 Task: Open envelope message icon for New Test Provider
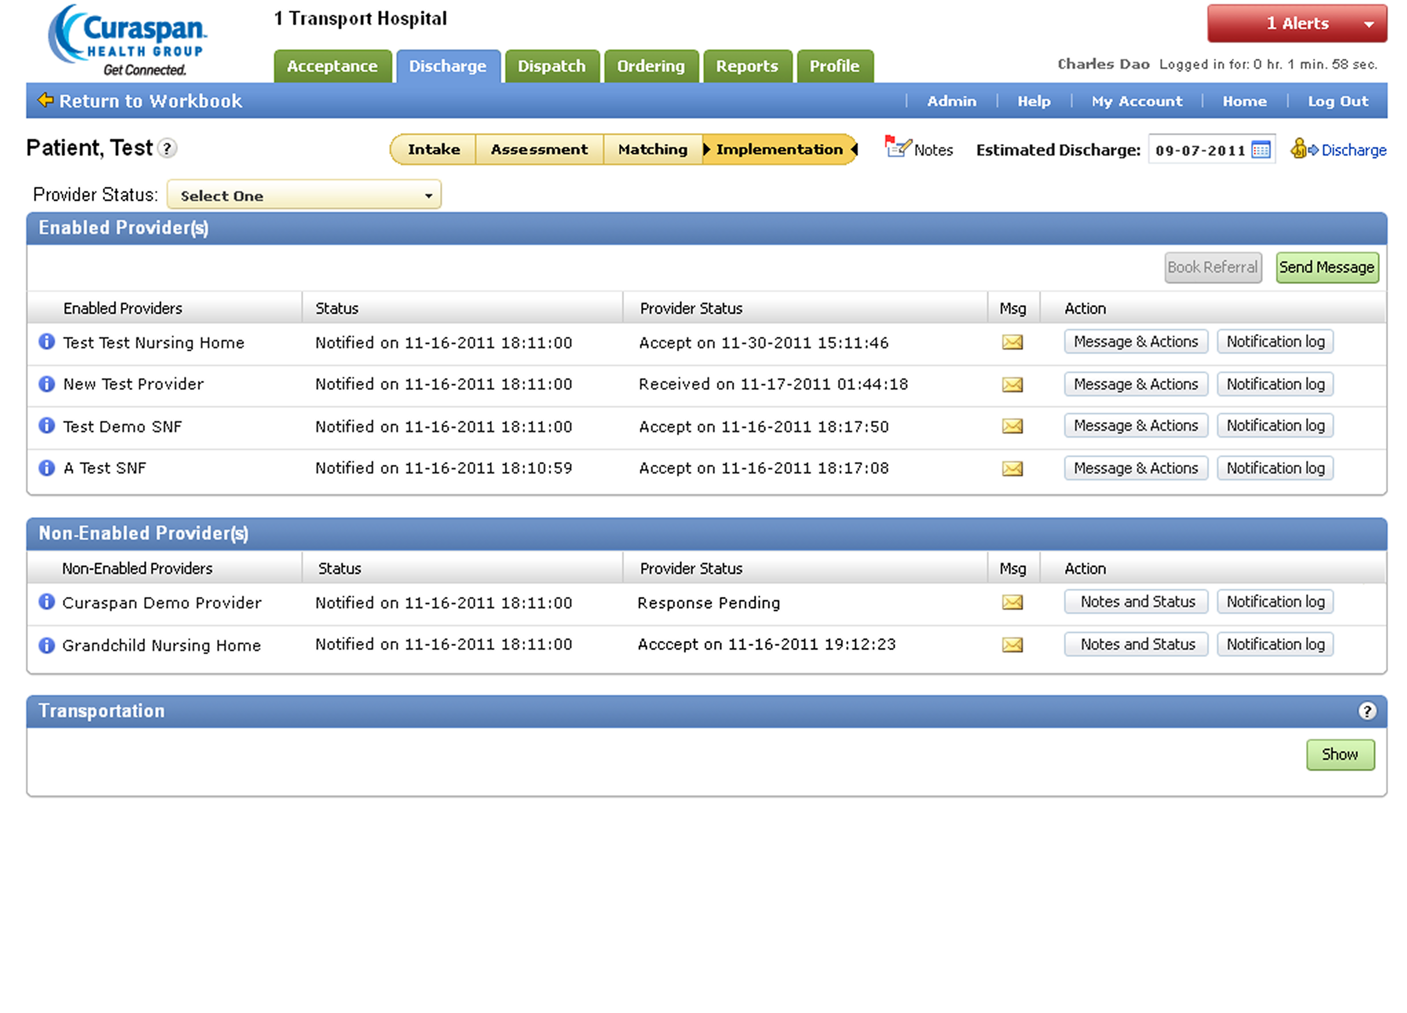point(1012,384)
